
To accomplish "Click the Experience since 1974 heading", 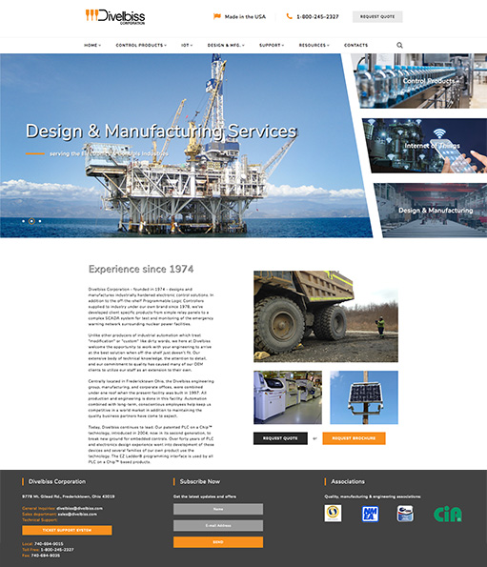I will pyautogui.click(x=141, y=269).
